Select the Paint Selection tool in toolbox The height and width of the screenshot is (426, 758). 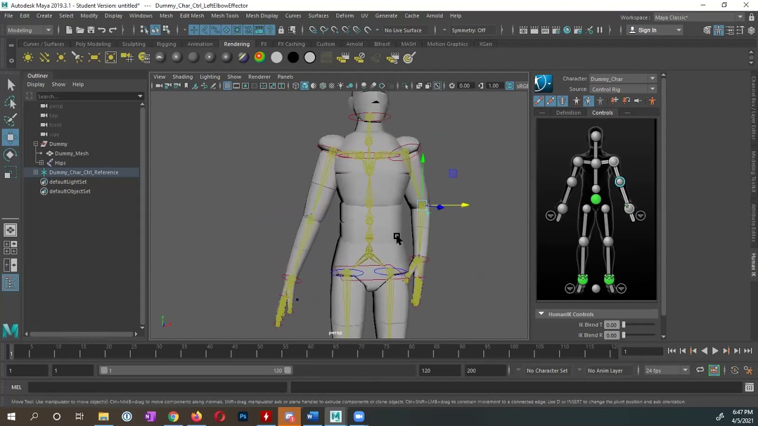(11, 120)
